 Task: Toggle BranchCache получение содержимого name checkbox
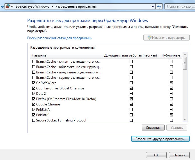coord(34,72)
